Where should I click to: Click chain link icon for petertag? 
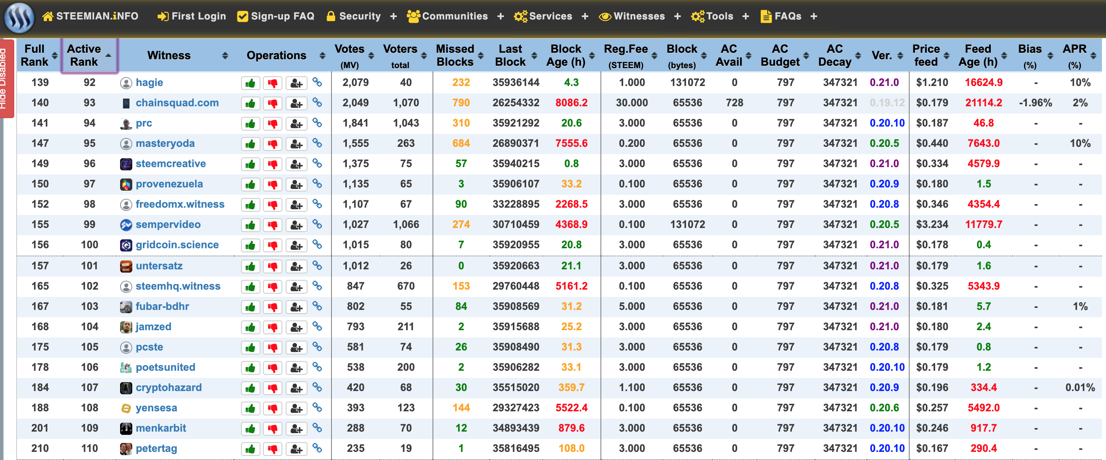coord(317,447)
